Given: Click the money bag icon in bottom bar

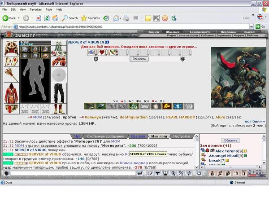Looking at the screenshot, I should point(212,173).
